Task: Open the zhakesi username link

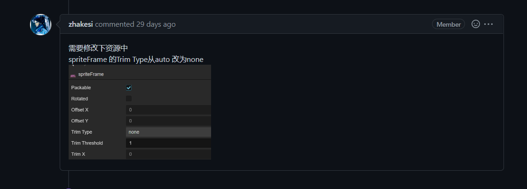Action: [x=80, y=24]
